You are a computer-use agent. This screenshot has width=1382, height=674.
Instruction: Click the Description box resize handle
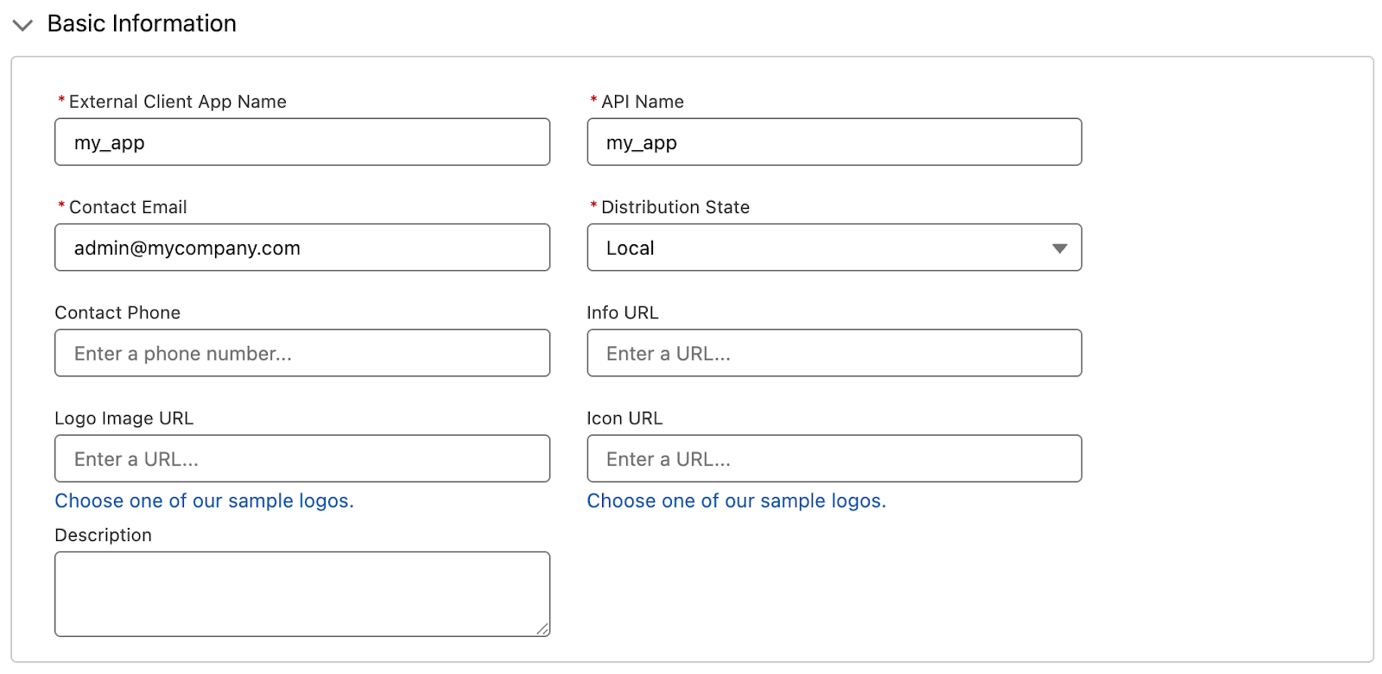point(542,629)
